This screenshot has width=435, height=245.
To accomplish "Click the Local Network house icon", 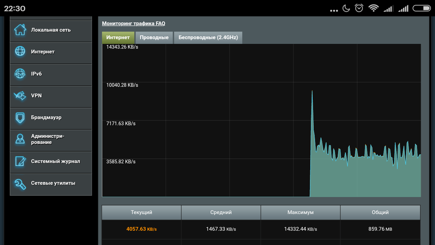I will tap(20, 30).
